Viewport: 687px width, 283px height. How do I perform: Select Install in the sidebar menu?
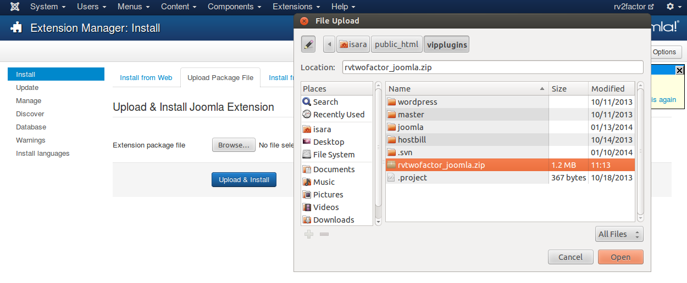coord(56,74)
